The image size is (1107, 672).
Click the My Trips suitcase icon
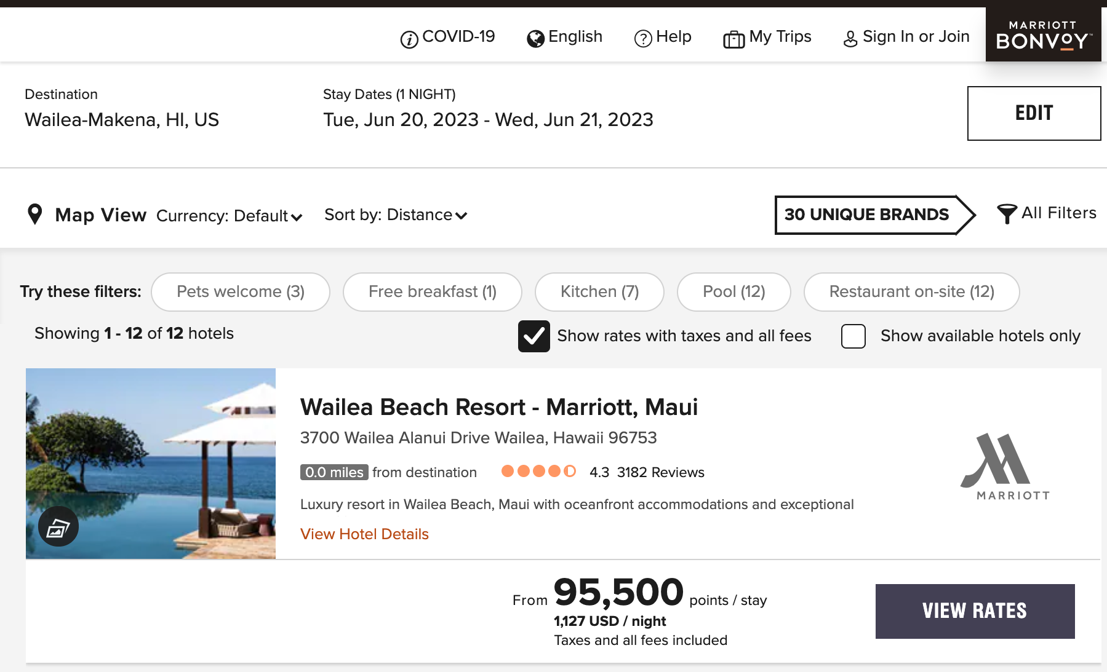click(734, 39)
